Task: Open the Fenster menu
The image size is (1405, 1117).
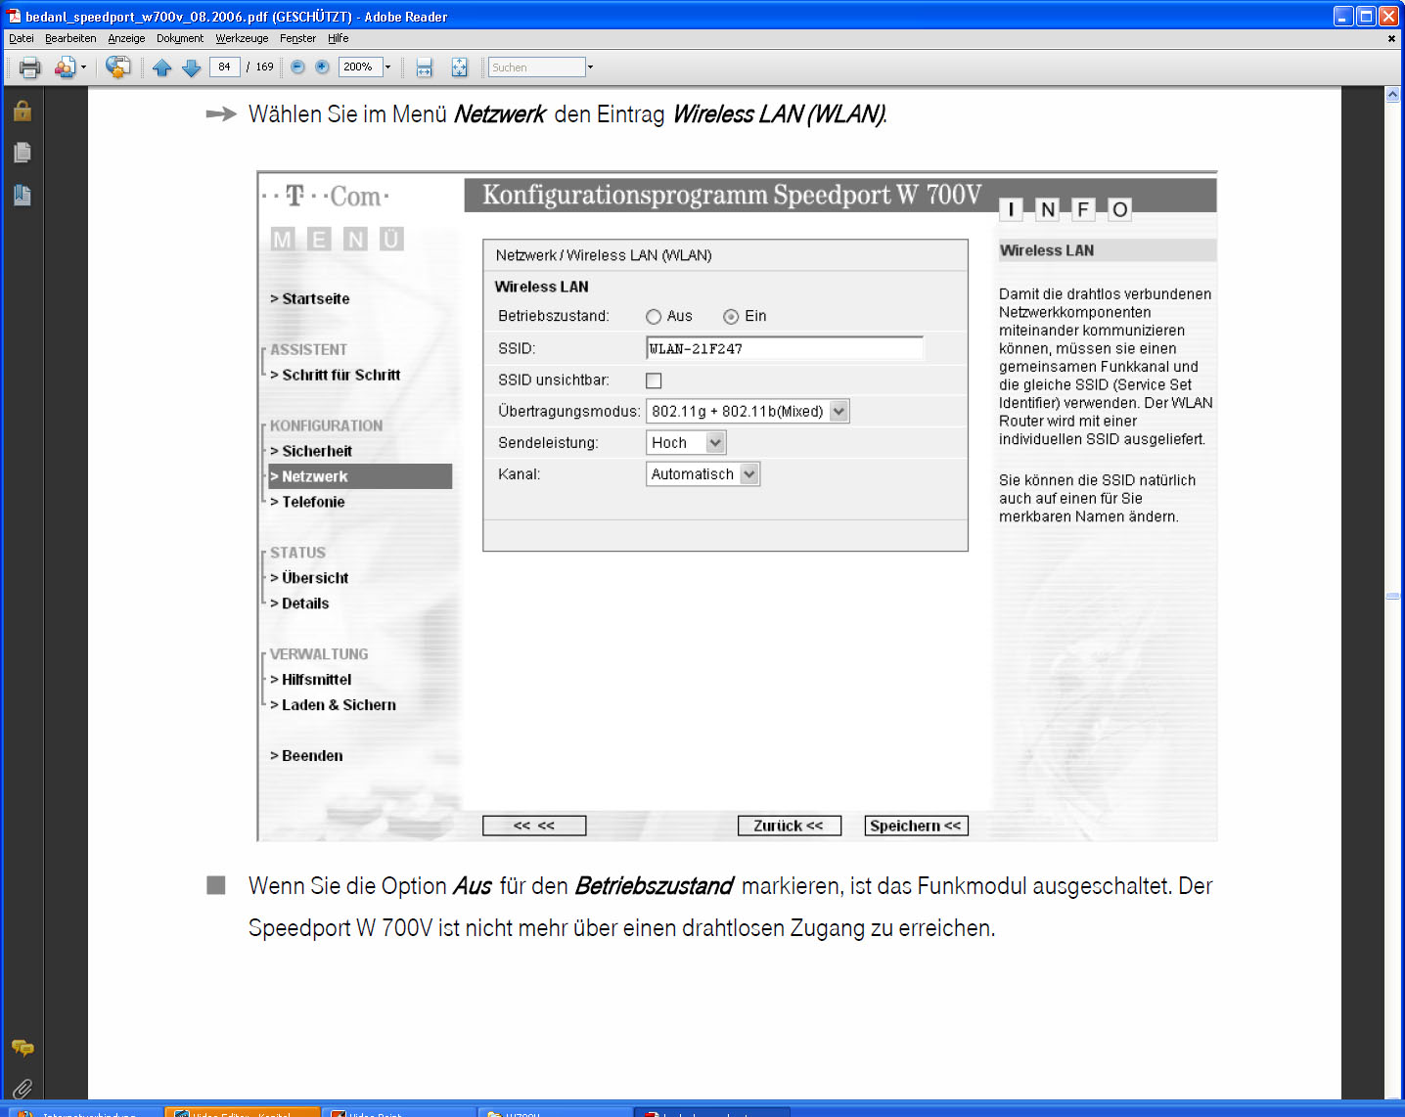Action: (297, 38)
